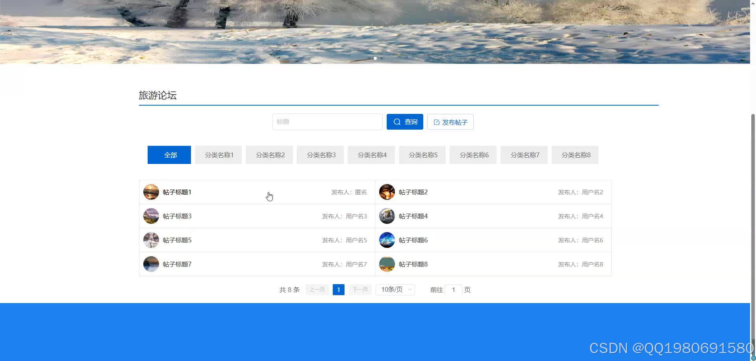Image resolution: width=756 pixels, height=361 pixels.
Task: Switch filter to 分类名称3
Action: click(320, 154)
